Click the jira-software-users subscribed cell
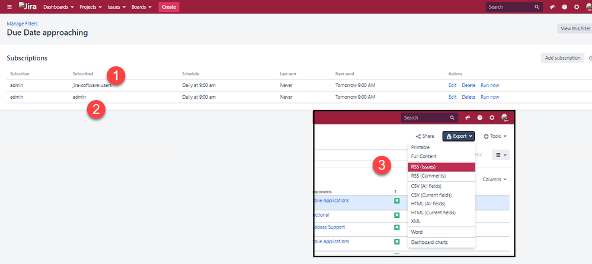Screen dimensions: 592x264 click(92, 85)
